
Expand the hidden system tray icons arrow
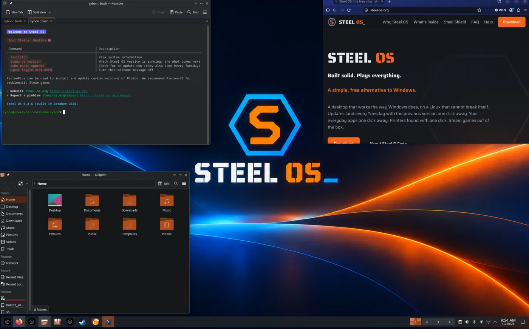(x=495, y=322)
